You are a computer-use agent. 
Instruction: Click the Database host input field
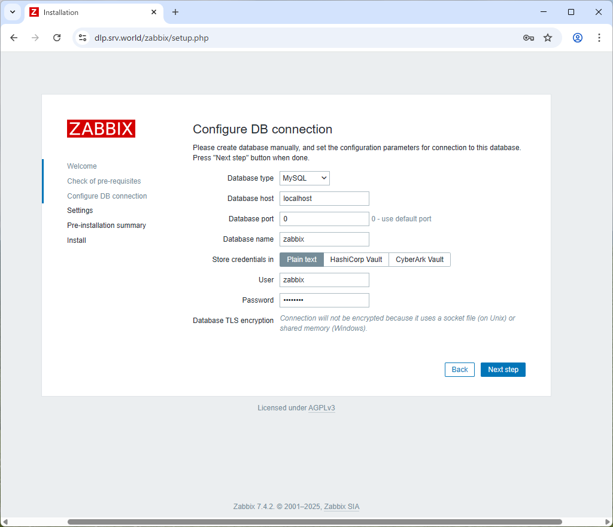[324, 199]
